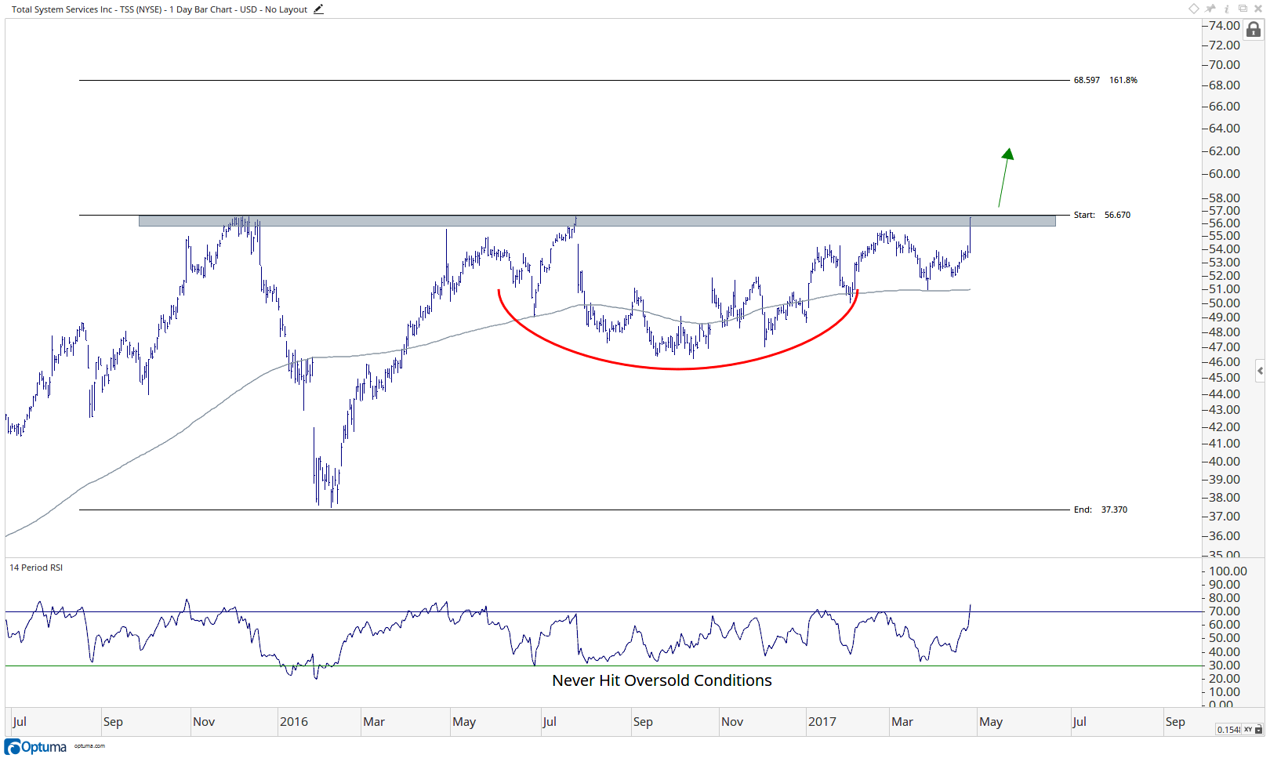
Task: Toggle the price scale padlock icon
Action: pyautogui.click(x=1254, y=30)
